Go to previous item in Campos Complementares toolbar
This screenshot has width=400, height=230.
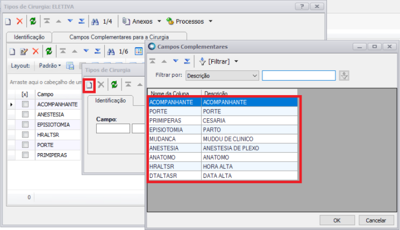tap(164, 61)
